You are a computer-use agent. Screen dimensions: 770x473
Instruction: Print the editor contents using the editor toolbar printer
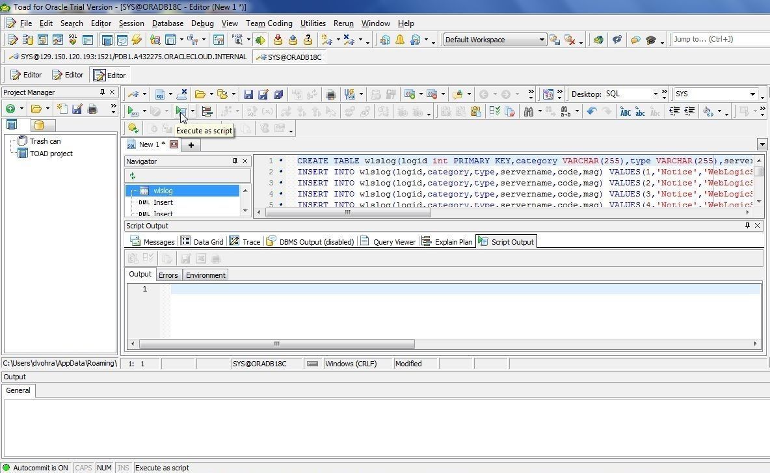pyautogui.click(x=331, y=94)
